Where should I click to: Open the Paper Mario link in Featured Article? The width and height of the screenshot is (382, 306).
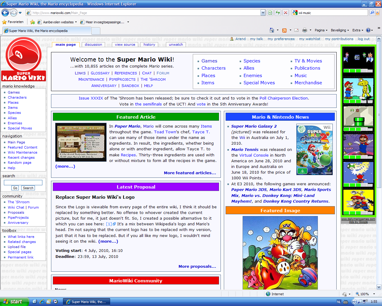point(127,126)
